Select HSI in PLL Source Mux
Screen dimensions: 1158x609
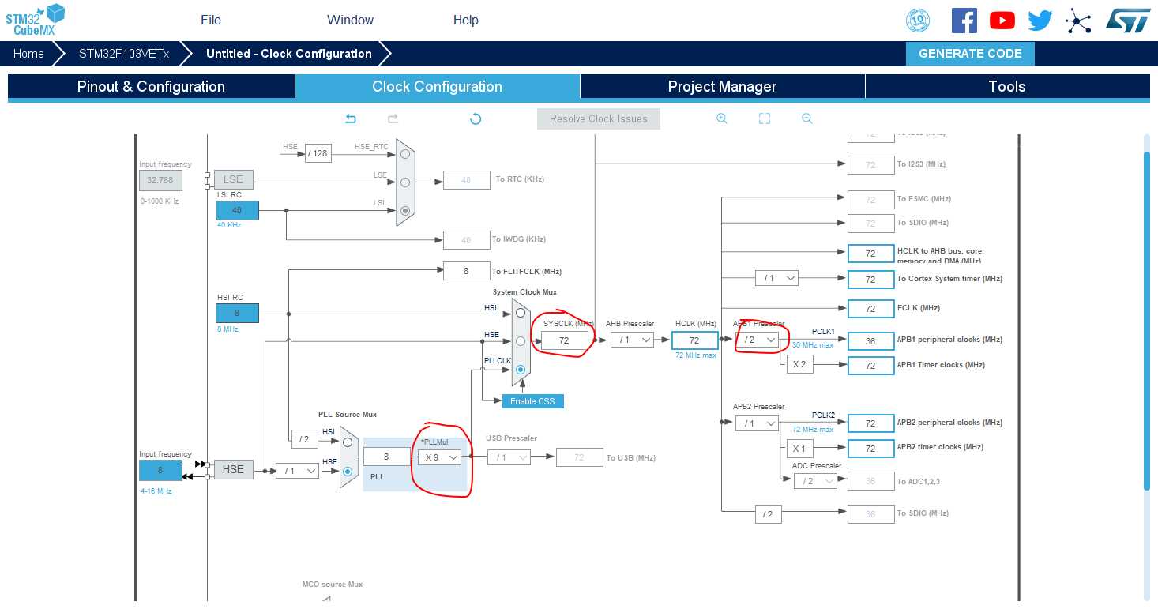click(348, 442)
